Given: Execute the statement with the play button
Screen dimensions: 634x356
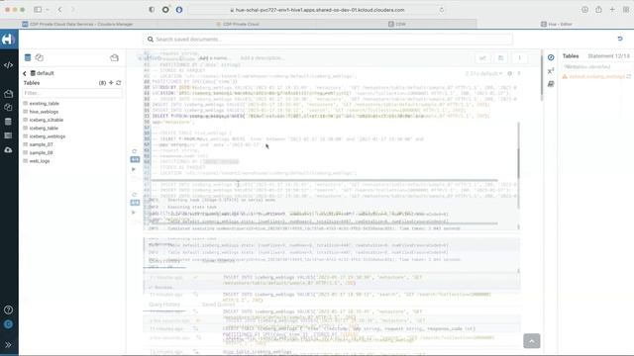Looking at the screenshot, I should [134, 169].
